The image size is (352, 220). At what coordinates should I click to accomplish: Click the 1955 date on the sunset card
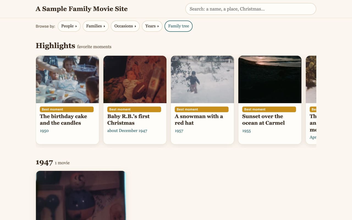(246, 131)
